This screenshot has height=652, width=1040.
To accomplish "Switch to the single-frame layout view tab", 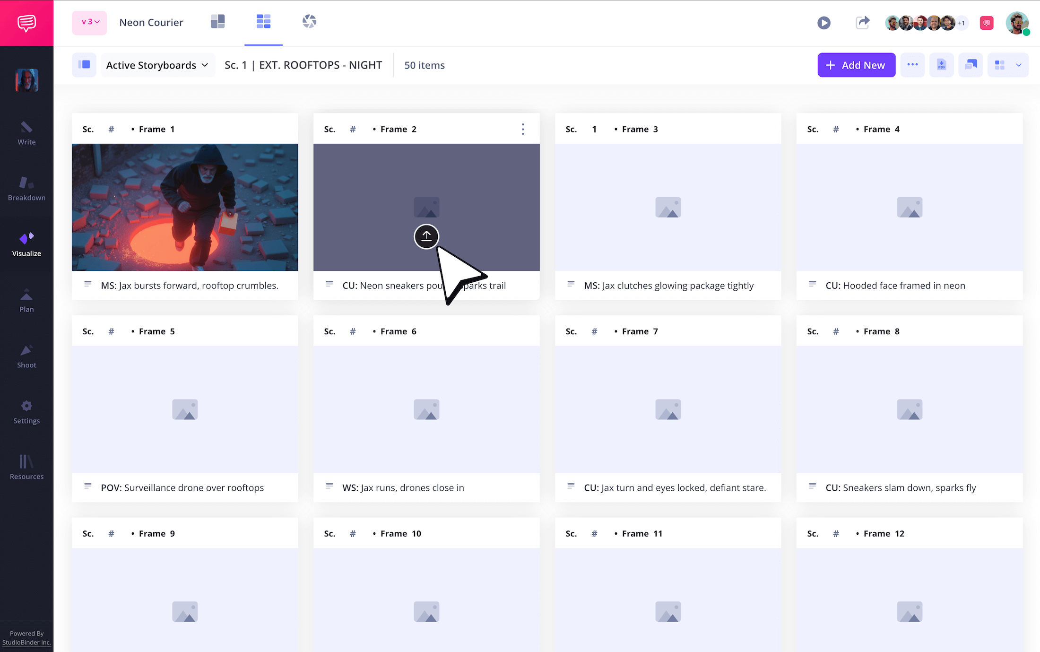I will point(217,21).
